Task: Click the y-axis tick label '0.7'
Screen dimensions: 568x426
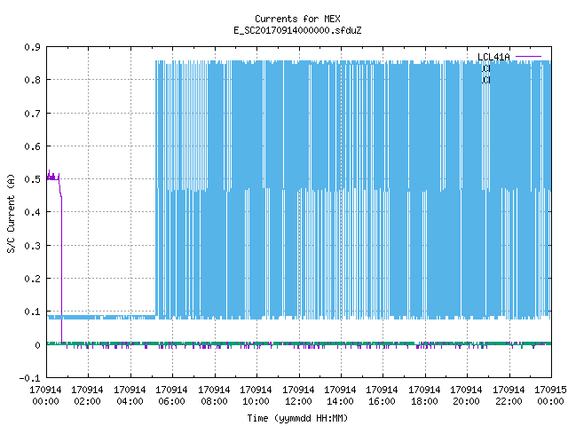Action: [32, 114]
